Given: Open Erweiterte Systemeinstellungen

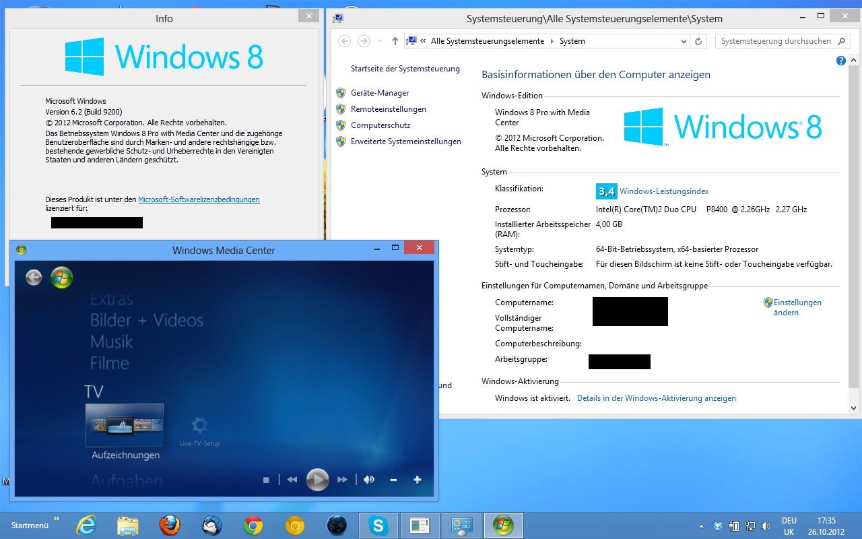Looking at the screenshot, I should [406, 141].
